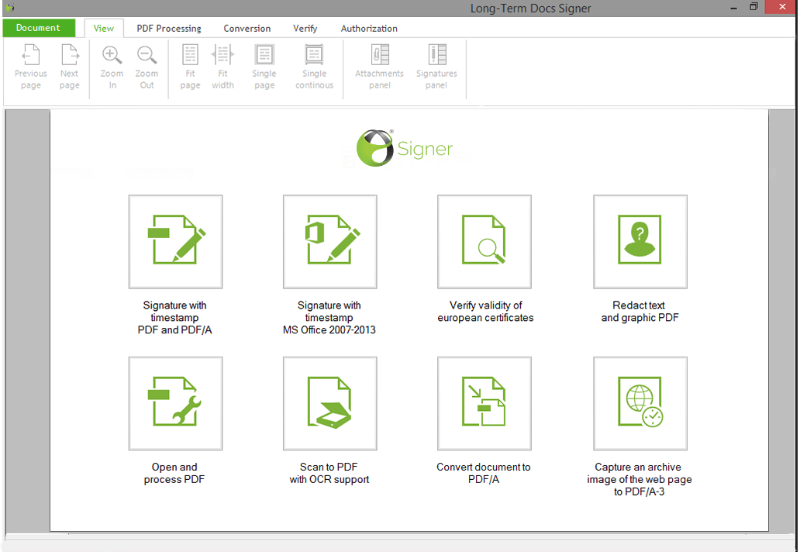Screen dimensions: 800x552
Task: Select Fit page view
Action: pos(190,67)
